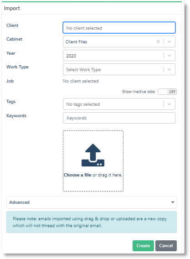Click the Year field chevron icon
Image resolution: width=190 pixels, height=259 pixels.
pos(169,56)
